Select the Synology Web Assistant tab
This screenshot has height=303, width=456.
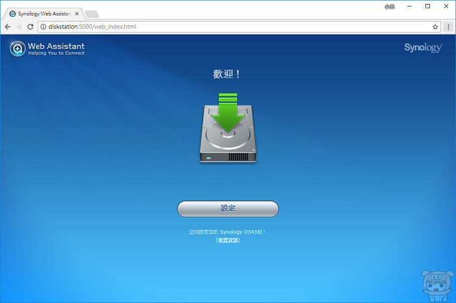[x=44, y=14]
